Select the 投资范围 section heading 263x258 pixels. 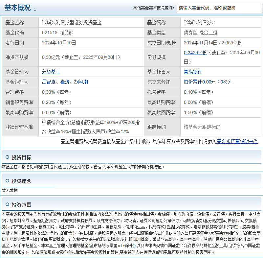pyautogui.click(x=21, y=205)
